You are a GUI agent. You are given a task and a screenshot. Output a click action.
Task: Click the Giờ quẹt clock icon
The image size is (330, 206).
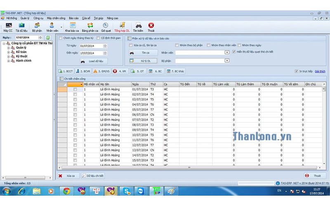click(x=106, y=27)
